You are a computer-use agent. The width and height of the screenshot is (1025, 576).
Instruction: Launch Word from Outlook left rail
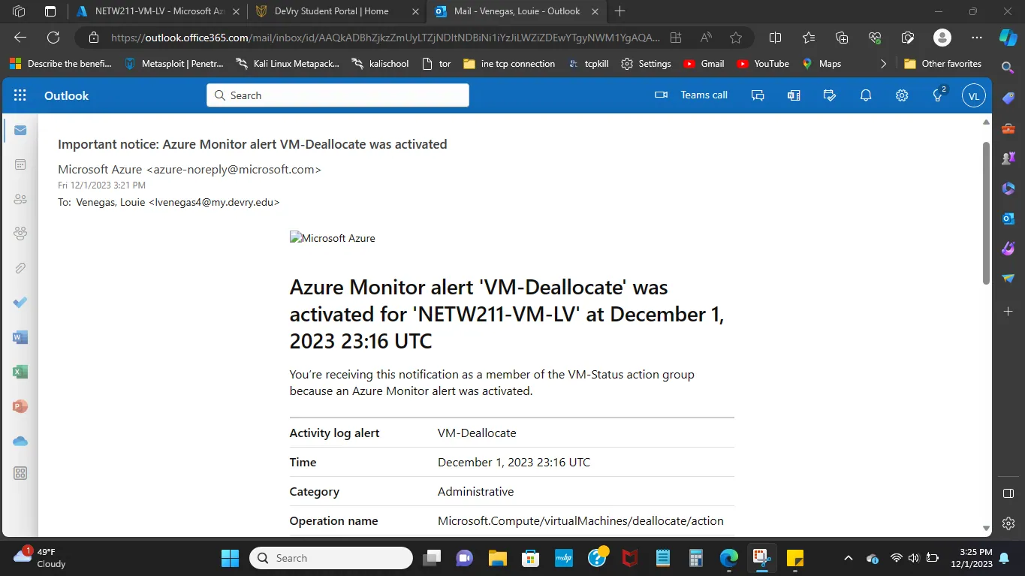pyautogui.click(x=20, y=337)
